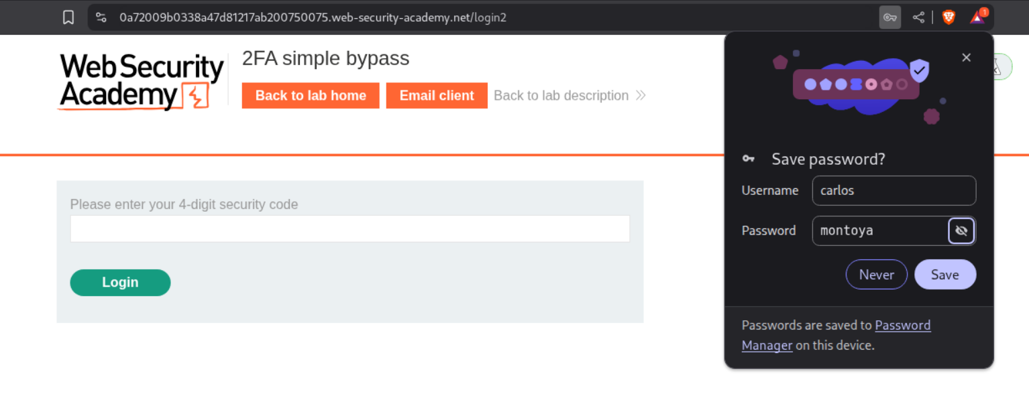Click the bookmark icon beside the address bar

tap(68, 17)
